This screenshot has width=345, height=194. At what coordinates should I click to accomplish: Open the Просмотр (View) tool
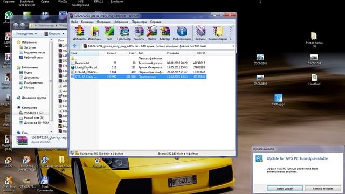coord(124,33)
